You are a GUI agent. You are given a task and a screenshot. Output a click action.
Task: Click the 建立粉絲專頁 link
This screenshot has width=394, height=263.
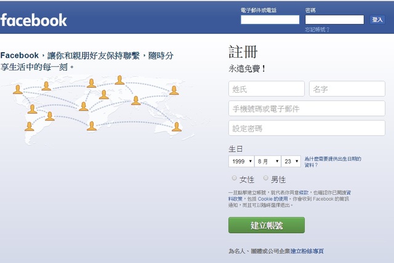pyautogui.click(x=307, y=251)
